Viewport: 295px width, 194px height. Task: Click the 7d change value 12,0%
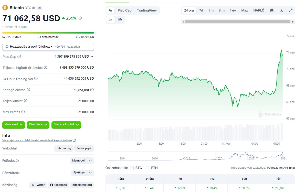(x=180, y=188)
